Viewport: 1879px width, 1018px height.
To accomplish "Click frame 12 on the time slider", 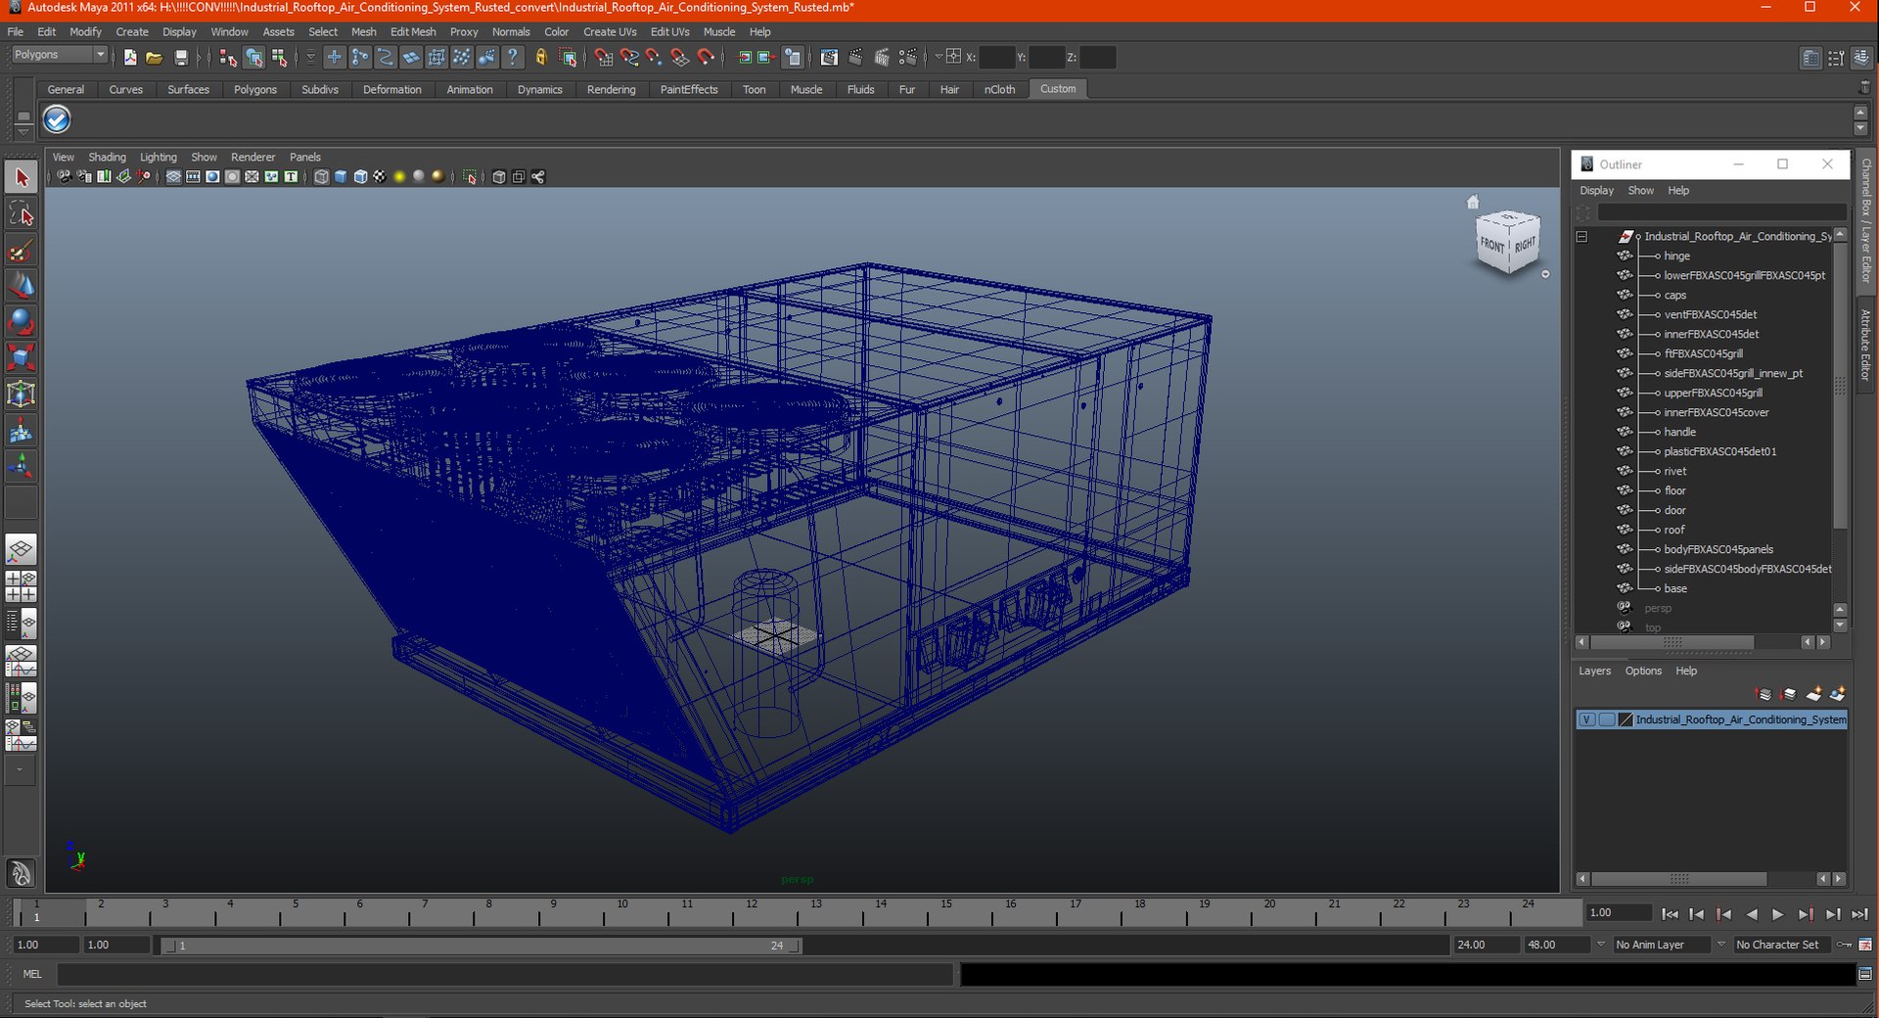I will pyautogui.click(x=751, y=912).
